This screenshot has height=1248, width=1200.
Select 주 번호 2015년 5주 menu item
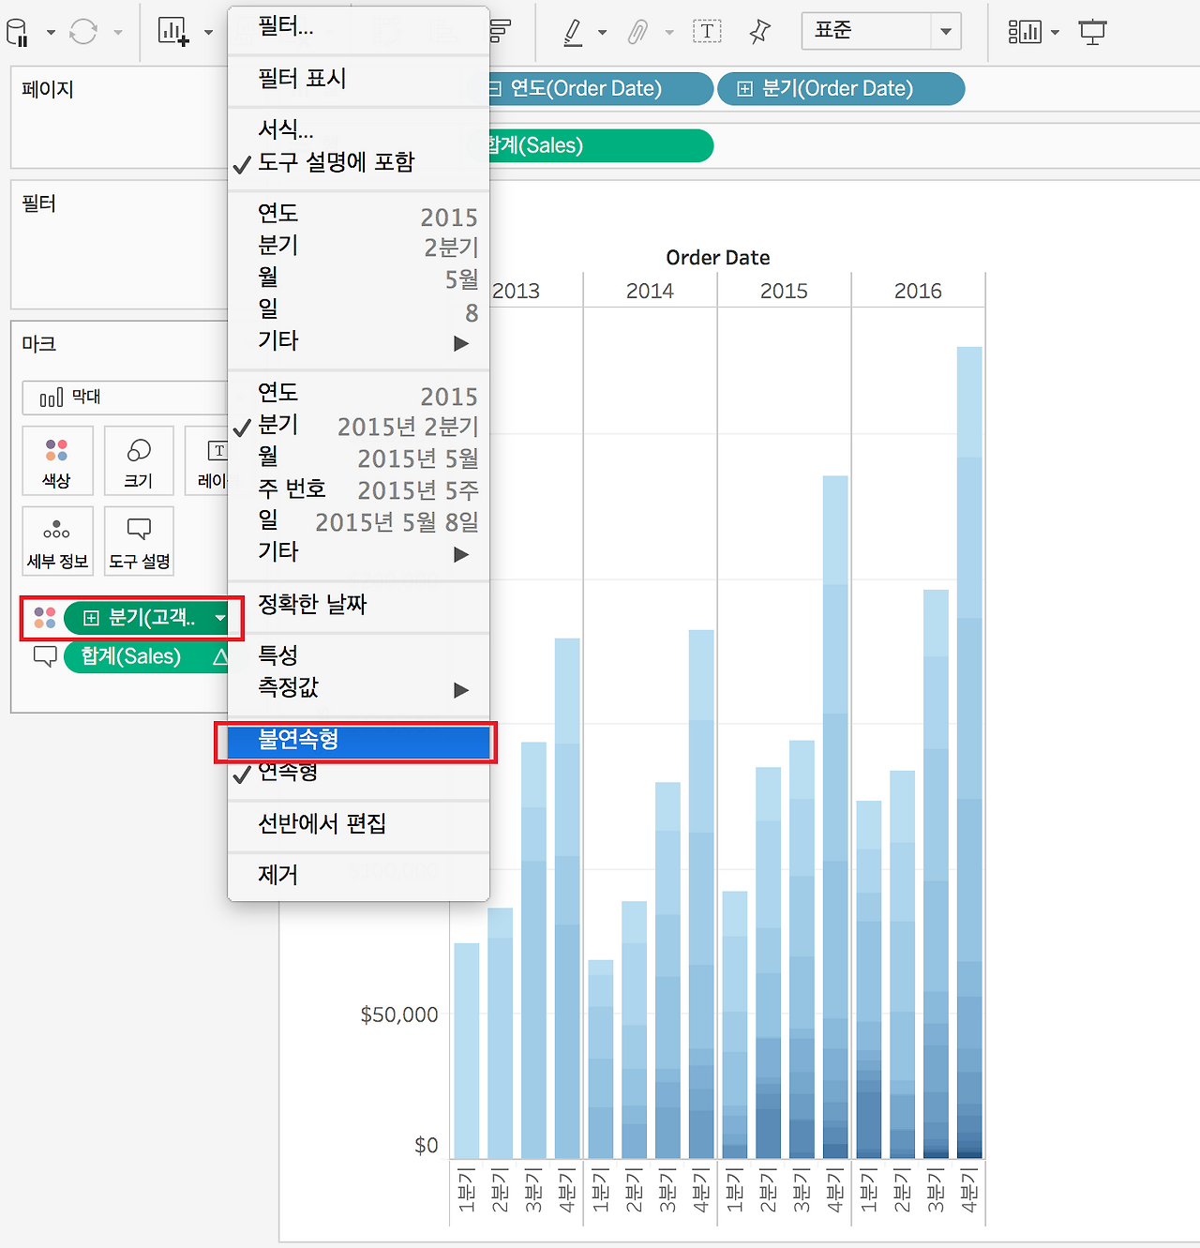coord(358,489)
